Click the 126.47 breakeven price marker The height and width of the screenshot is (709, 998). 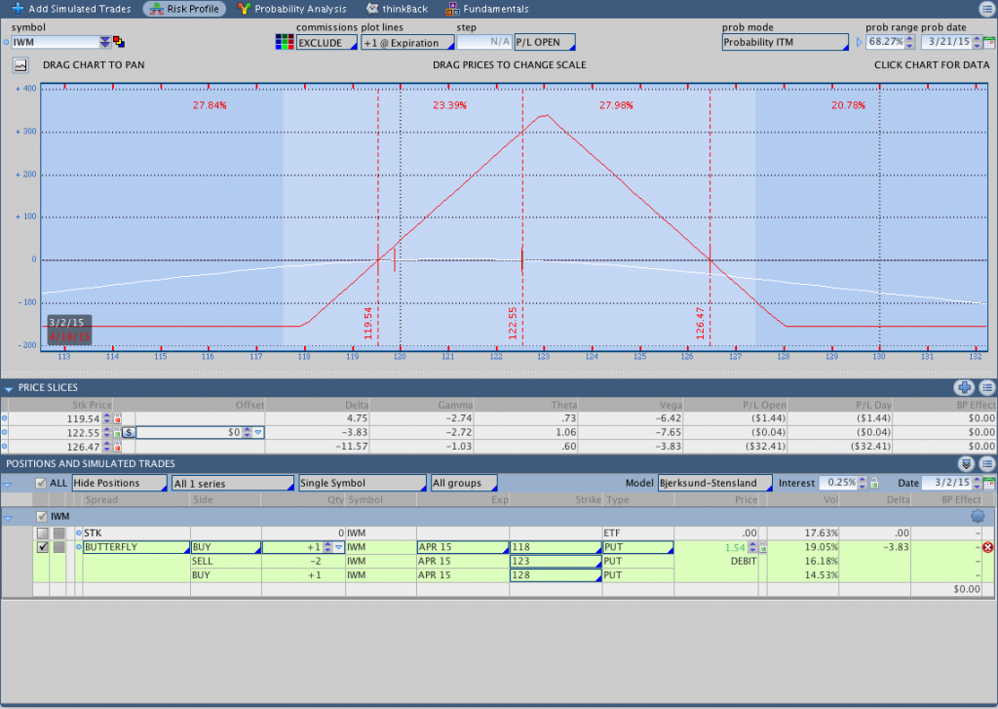(700, 323)
